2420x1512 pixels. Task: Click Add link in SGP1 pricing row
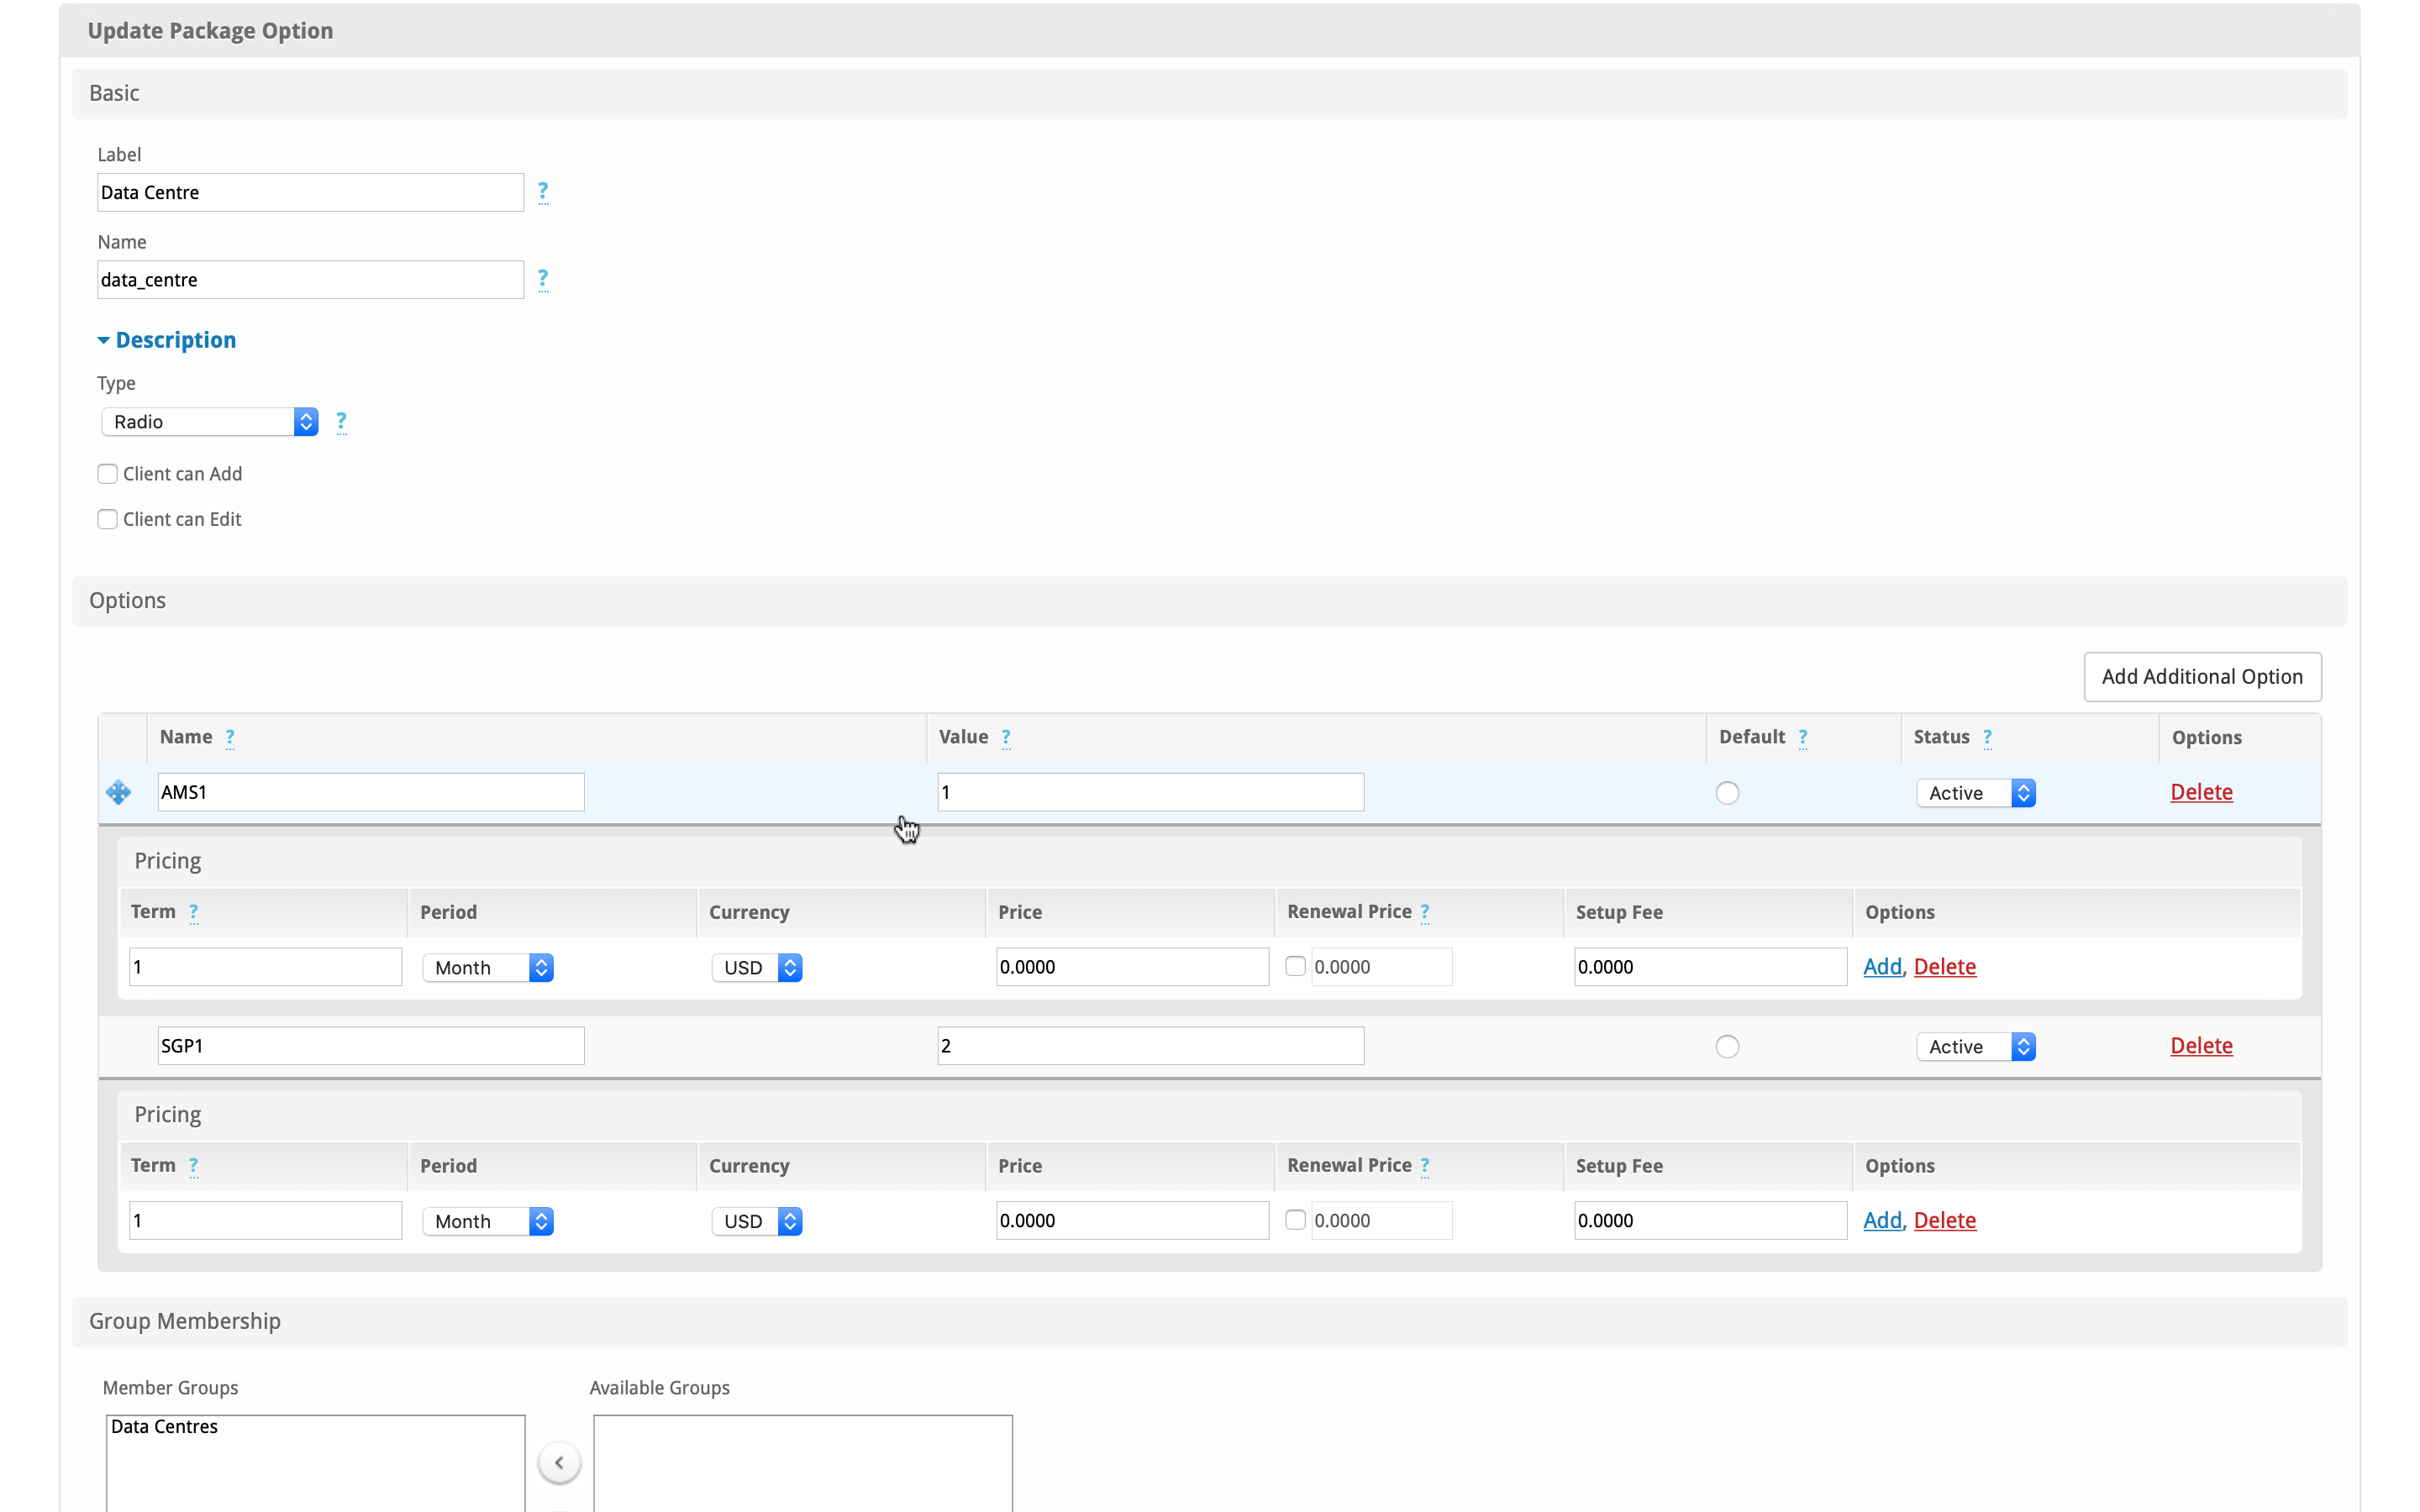click(x=1882, y=1221)
